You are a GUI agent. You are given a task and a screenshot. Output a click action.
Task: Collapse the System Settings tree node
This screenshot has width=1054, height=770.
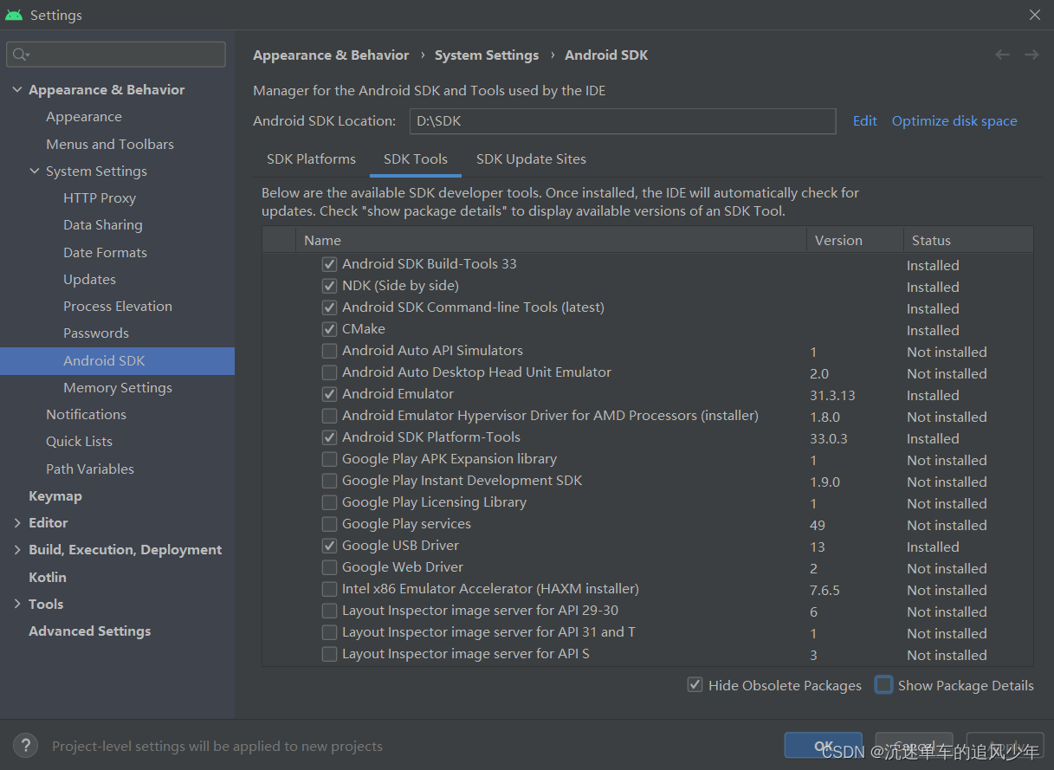coord(35,171)
